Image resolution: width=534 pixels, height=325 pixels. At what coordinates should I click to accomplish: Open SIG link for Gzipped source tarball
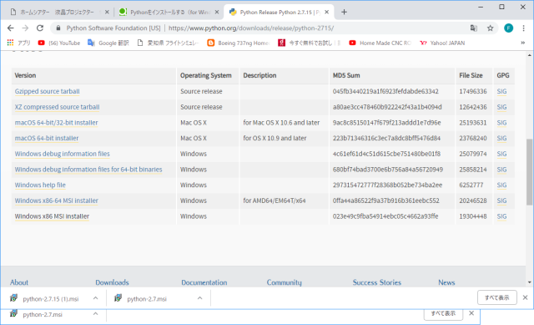click(501, 91)
